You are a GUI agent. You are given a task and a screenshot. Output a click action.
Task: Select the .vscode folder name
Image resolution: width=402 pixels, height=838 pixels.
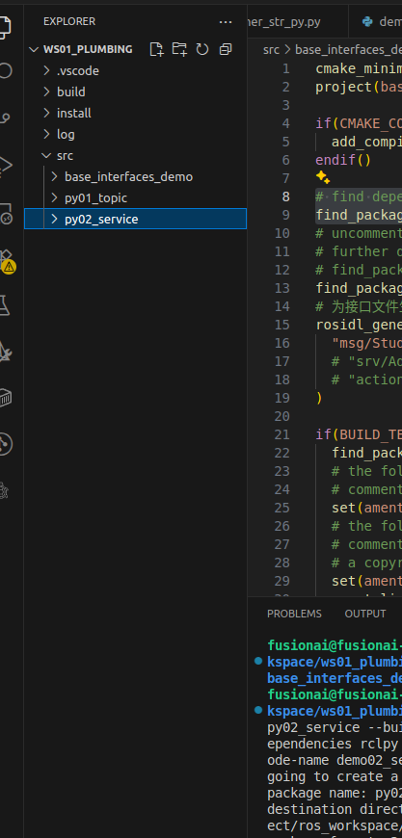78,70
